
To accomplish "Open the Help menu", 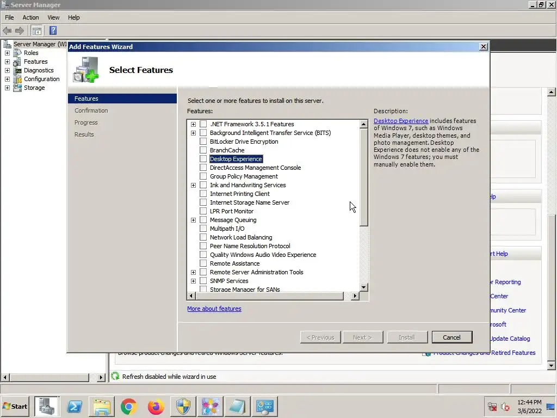I will (x=73, y=17).
